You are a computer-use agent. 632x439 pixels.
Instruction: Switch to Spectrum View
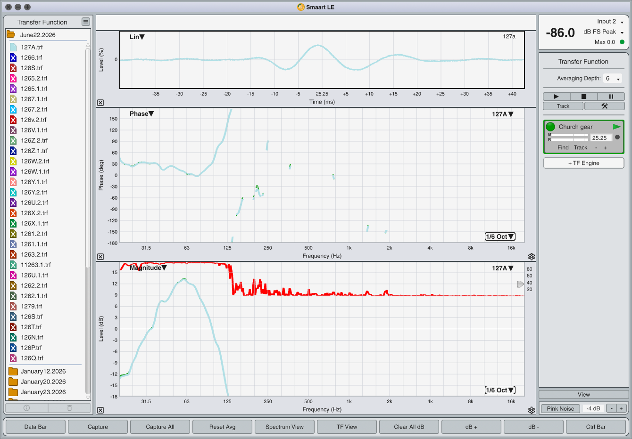coord(284,427)
